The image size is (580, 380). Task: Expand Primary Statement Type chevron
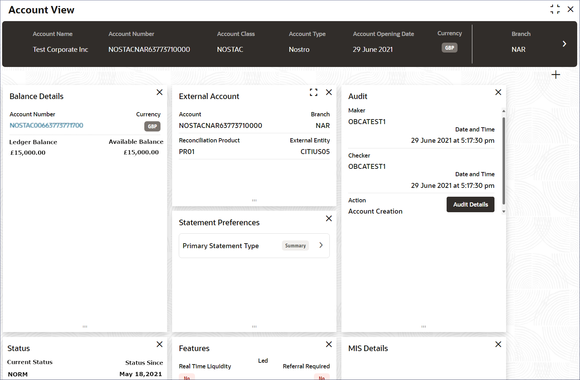point(321,245)
